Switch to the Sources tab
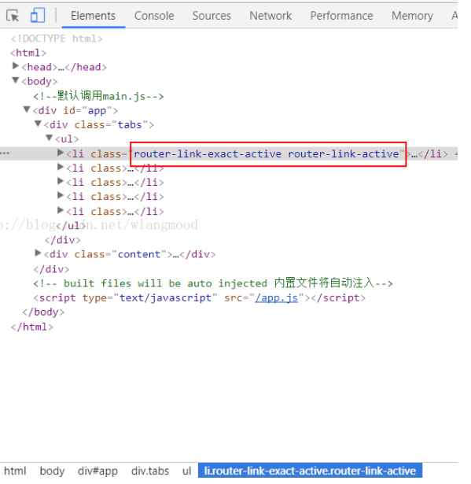471x484 pixels. [x=212, y=16]
